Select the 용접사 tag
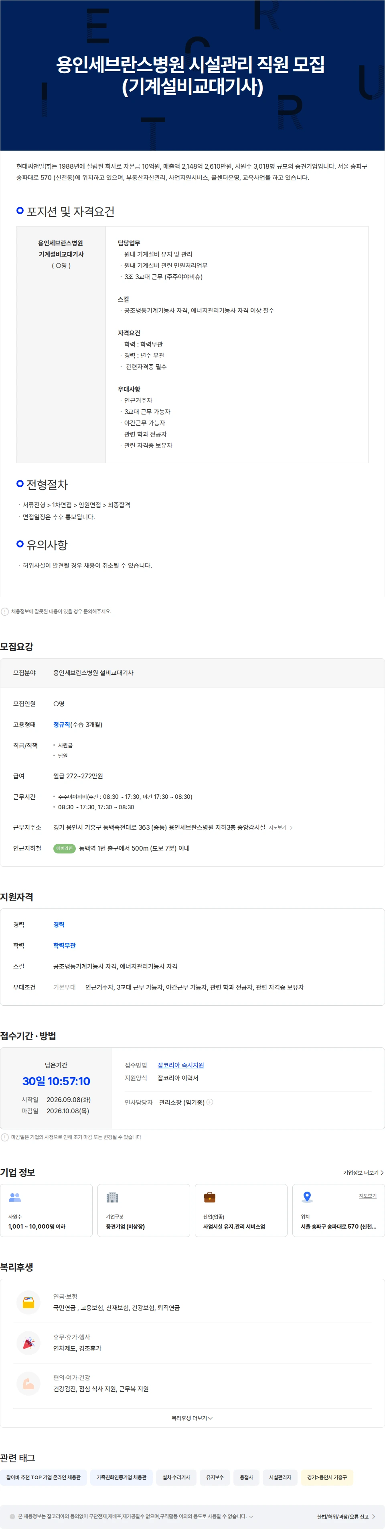This screenshot has height=1529, width=385. coord(246,1477)
